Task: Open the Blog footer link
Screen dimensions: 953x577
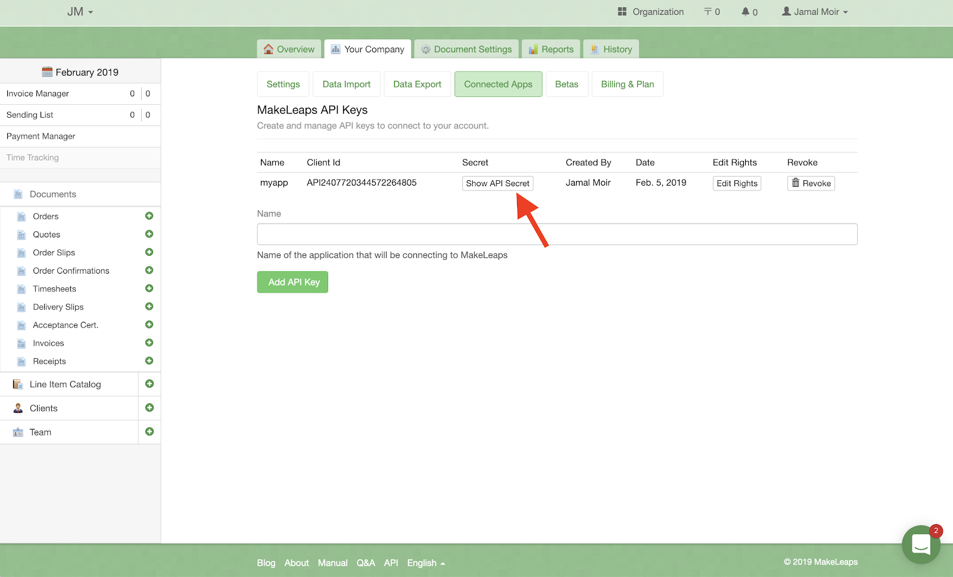Action: coord(266,563)
